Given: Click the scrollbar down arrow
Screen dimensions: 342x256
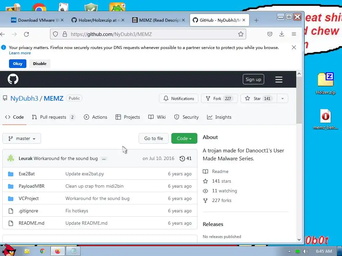Looking at the screenshot, I should [x=299, y=239].
